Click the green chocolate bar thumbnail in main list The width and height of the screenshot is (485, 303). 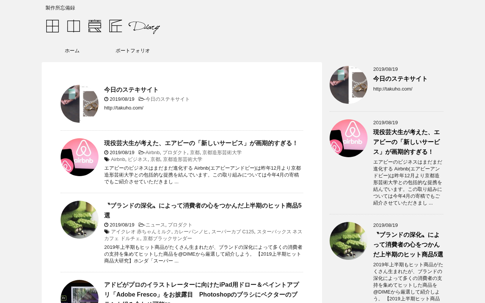pyautogui.click(x=80, y=220)
